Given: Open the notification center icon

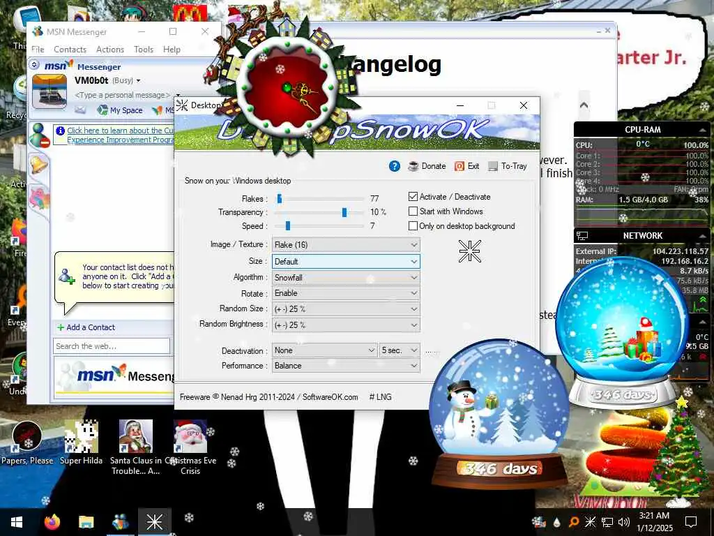Looking at the screenshot, I should (691, 522).
